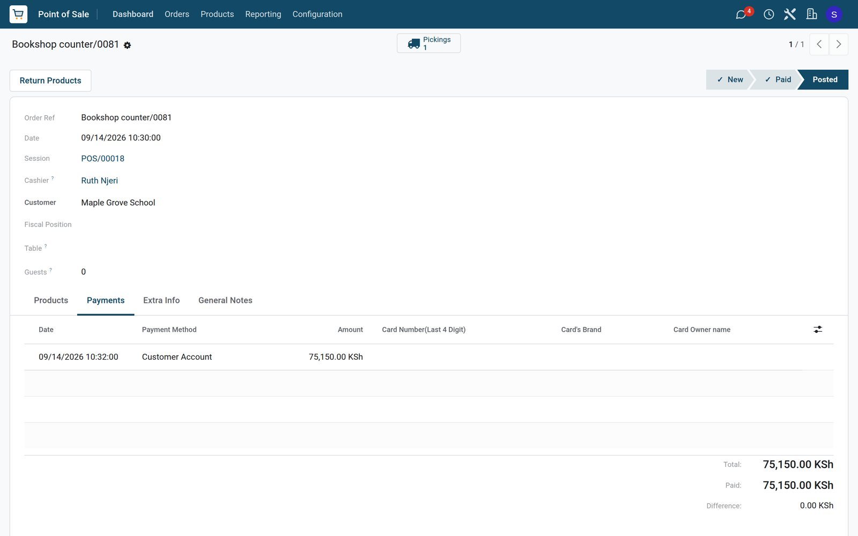Click the gear icon next to Bookshop counter/0081

coord(127,45)
